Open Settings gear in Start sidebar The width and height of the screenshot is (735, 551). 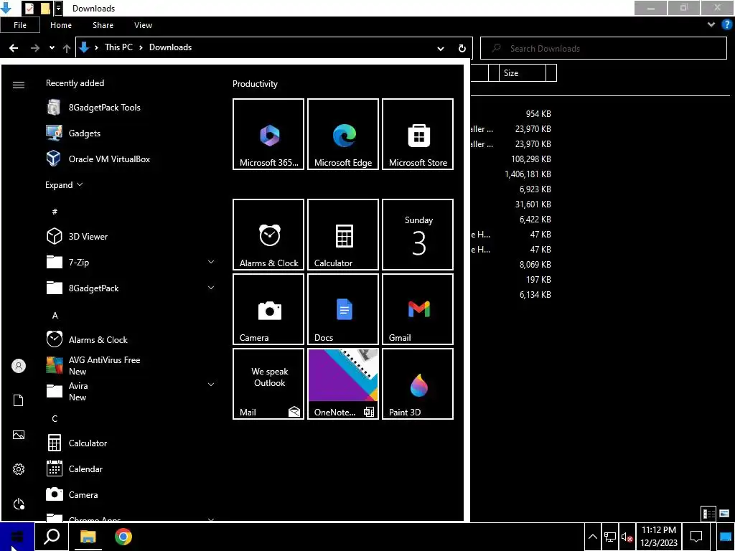click(x=18, y=469)
